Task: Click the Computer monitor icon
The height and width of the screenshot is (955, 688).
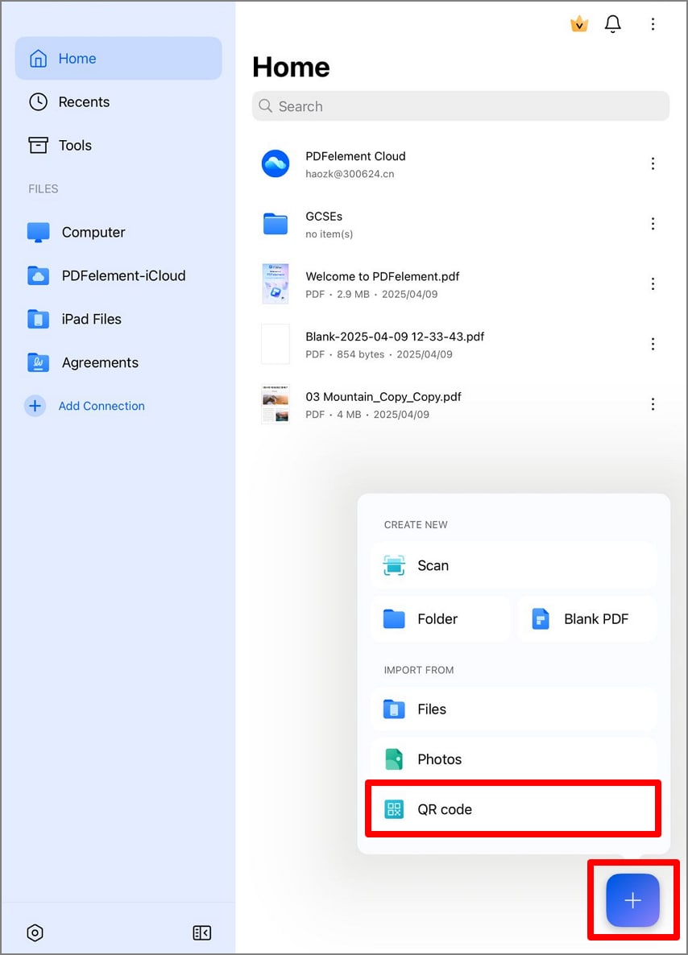Action: 39,232
